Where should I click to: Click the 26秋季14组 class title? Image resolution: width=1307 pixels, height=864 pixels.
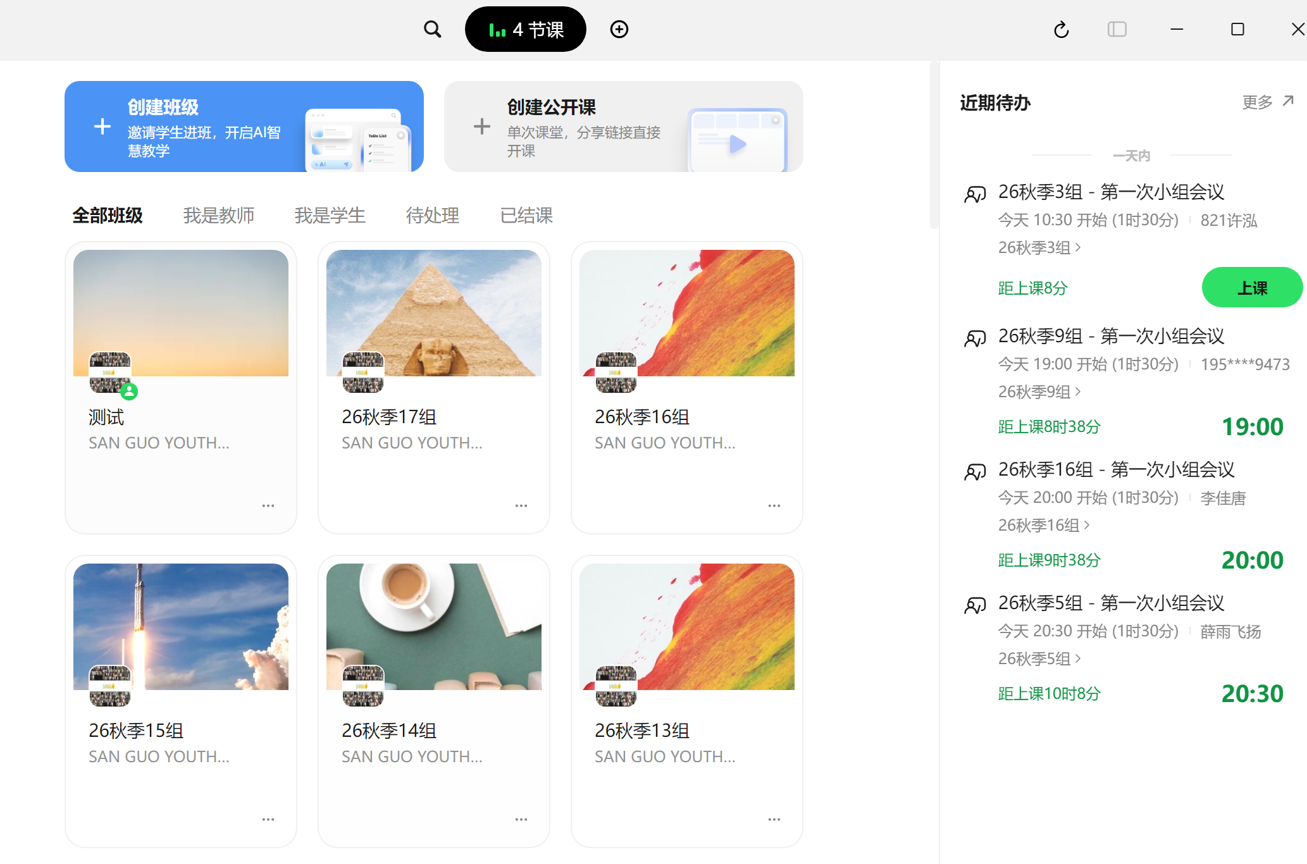point(389,731)
